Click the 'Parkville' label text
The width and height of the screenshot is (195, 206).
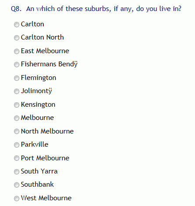(x=35, y=145)
